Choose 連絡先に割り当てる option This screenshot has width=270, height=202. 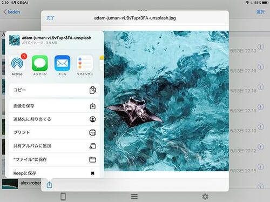55,119
